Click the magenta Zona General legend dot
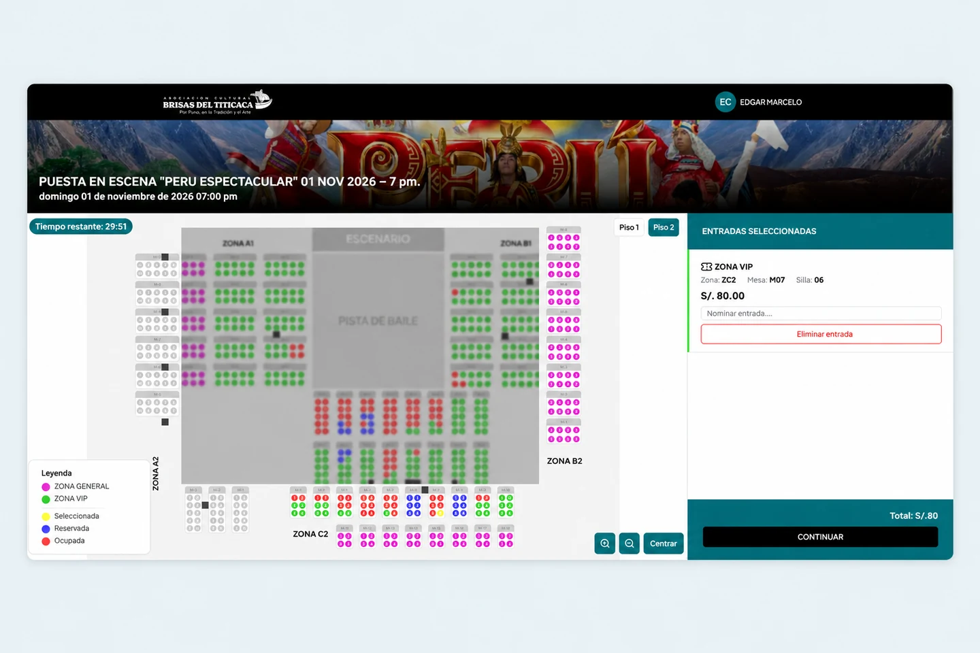The height and width of the screenshot is (653, 980). click(x=46, y=486)
